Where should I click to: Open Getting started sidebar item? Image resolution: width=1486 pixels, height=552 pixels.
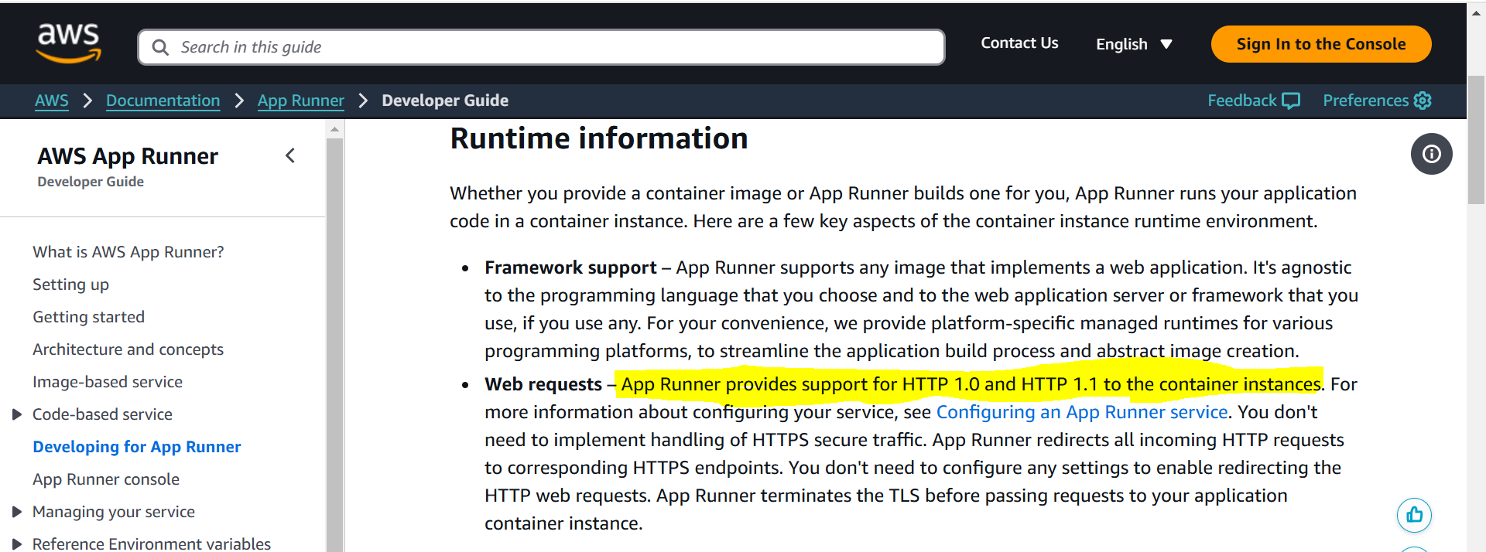pyautogui.click(x=88, y=317)
